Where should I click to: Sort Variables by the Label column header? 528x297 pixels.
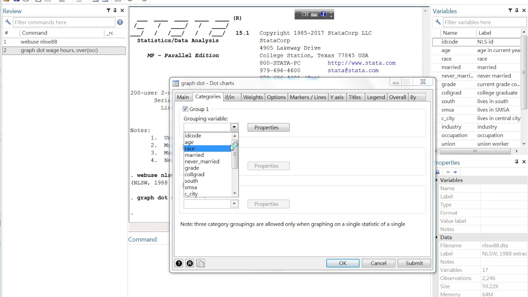[498, 33]
